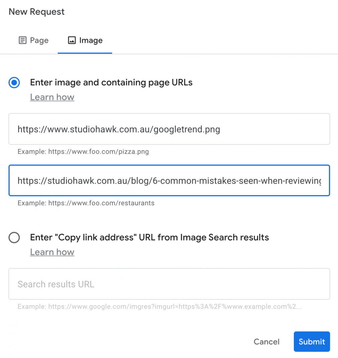Click the Page tab document icon

22,40
